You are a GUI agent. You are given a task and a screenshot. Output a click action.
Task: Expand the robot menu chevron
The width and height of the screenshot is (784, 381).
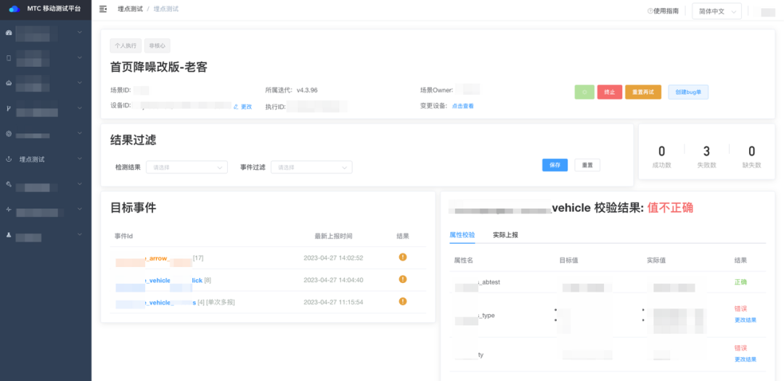pyautogui.click(x=80, y=83)
